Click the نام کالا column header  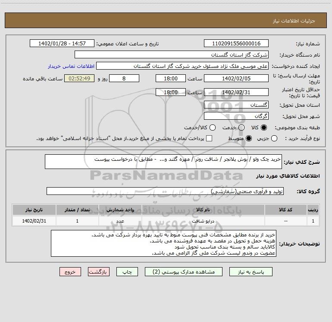(203, 210)
